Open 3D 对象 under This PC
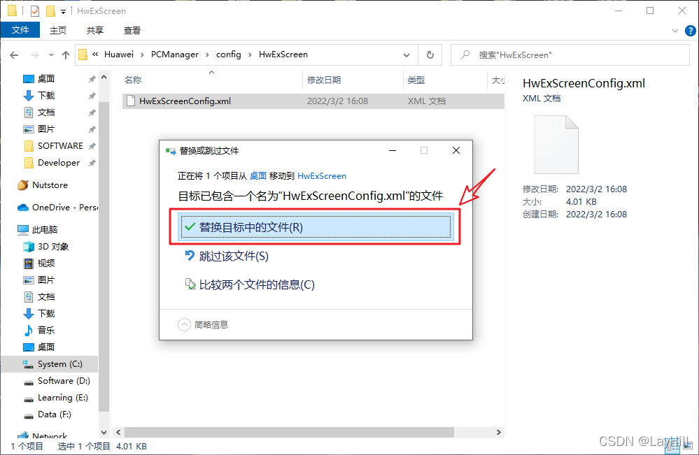 click(52, 247)
